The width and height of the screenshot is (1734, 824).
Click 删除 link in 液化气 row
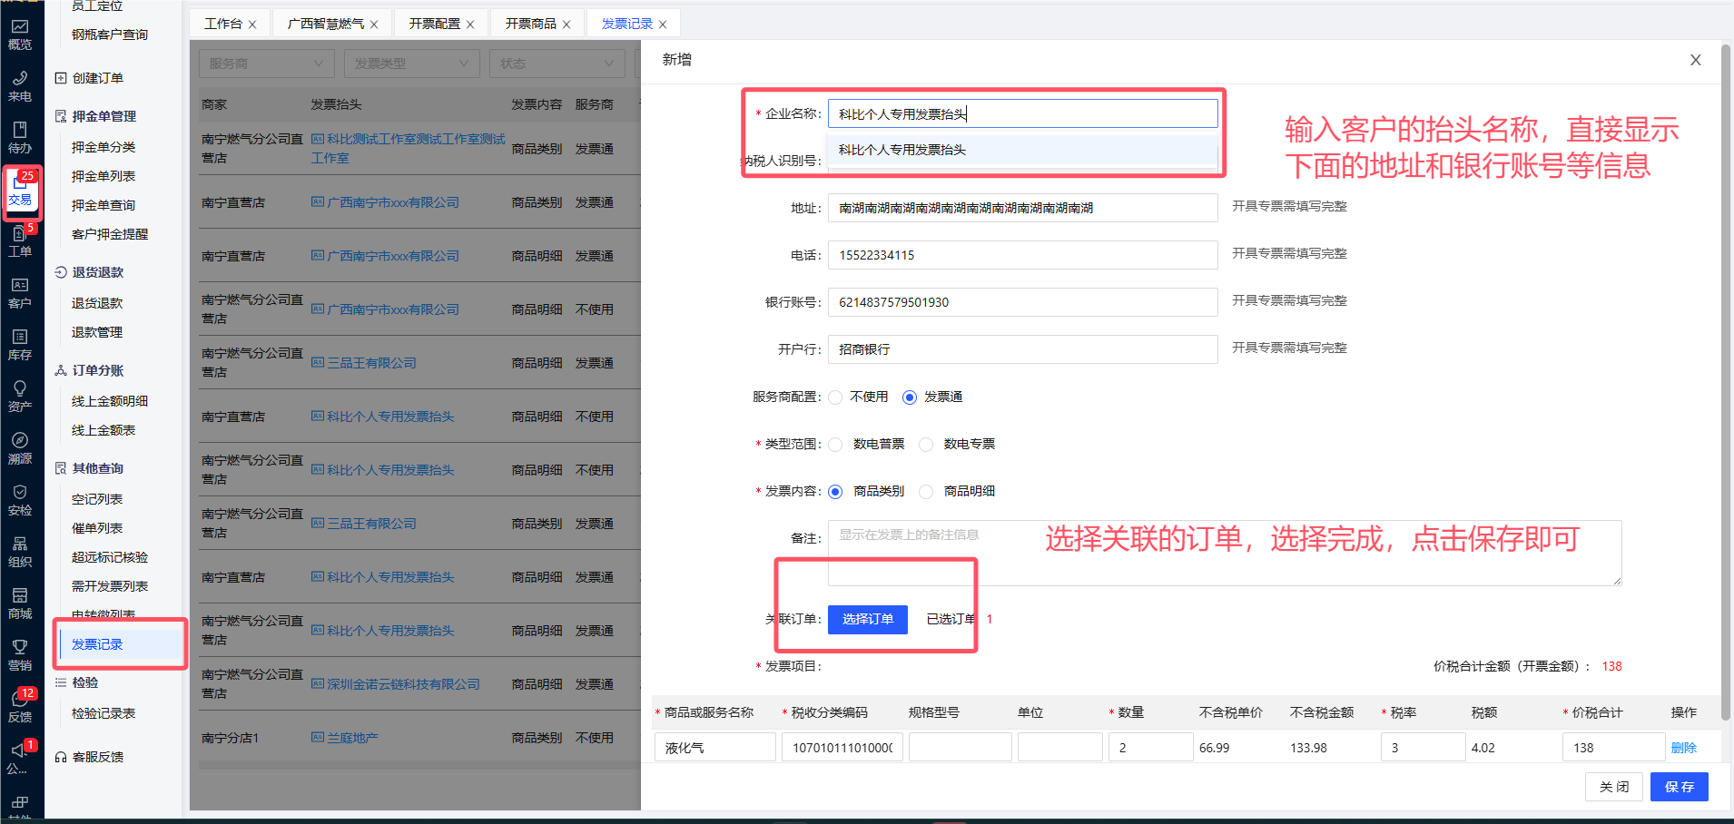tap(1684, 748)
